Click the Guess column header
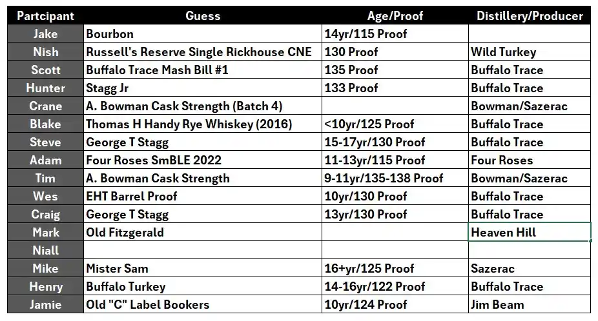 pos(203,15)
